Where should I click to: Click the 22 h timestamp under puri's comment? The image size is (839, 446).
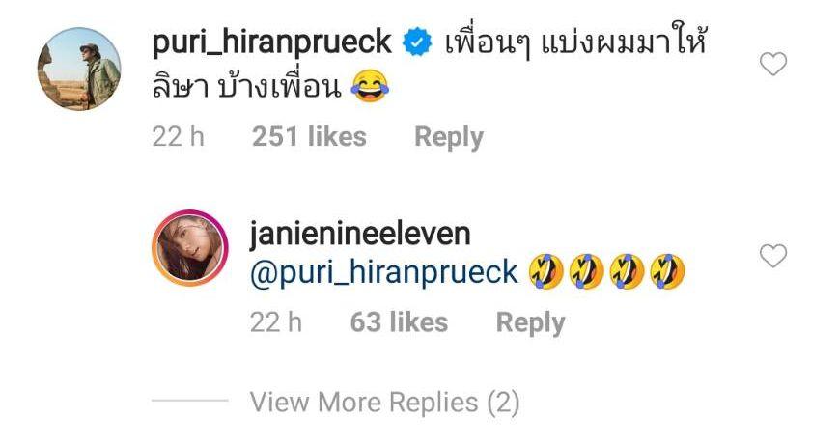click(x=179, y=136)
